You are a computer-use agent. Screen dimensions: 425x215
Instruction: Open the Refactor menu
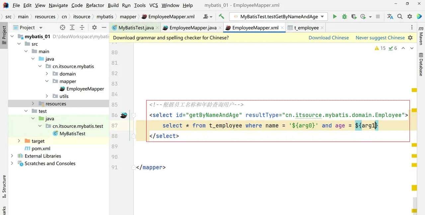tap(95, 5)
